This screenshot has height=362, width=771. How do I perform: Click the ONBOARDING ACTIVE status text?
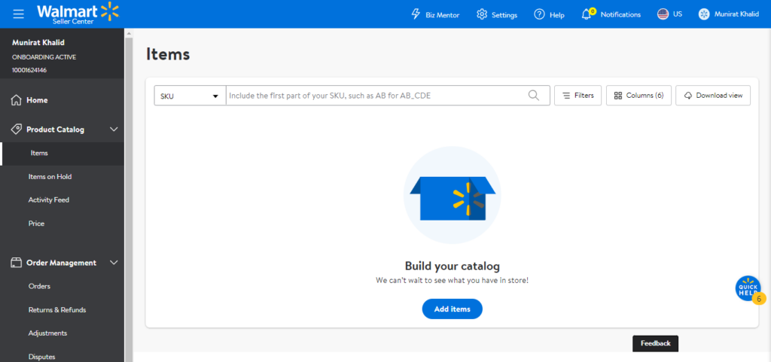click(x=44, y=57)
